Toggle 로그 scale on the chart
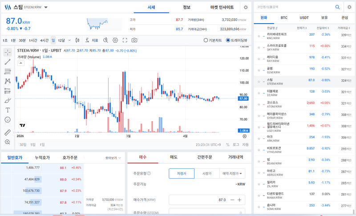356x216 pixels. click(x=236, y=145)
